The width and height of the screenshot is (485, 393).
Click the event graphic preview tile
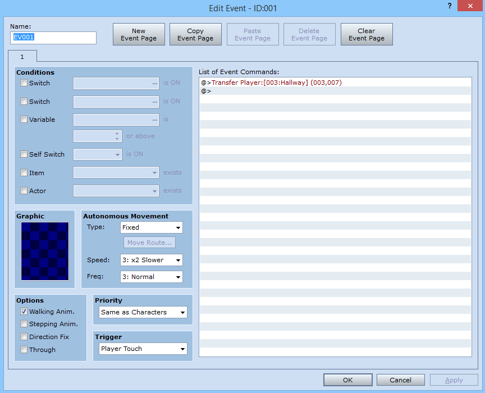tap(45, 251)
